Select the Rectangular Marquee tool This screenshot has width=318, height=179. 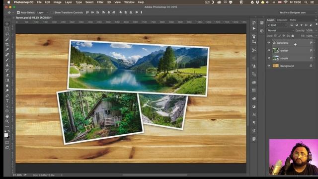(x=7, y=29)
